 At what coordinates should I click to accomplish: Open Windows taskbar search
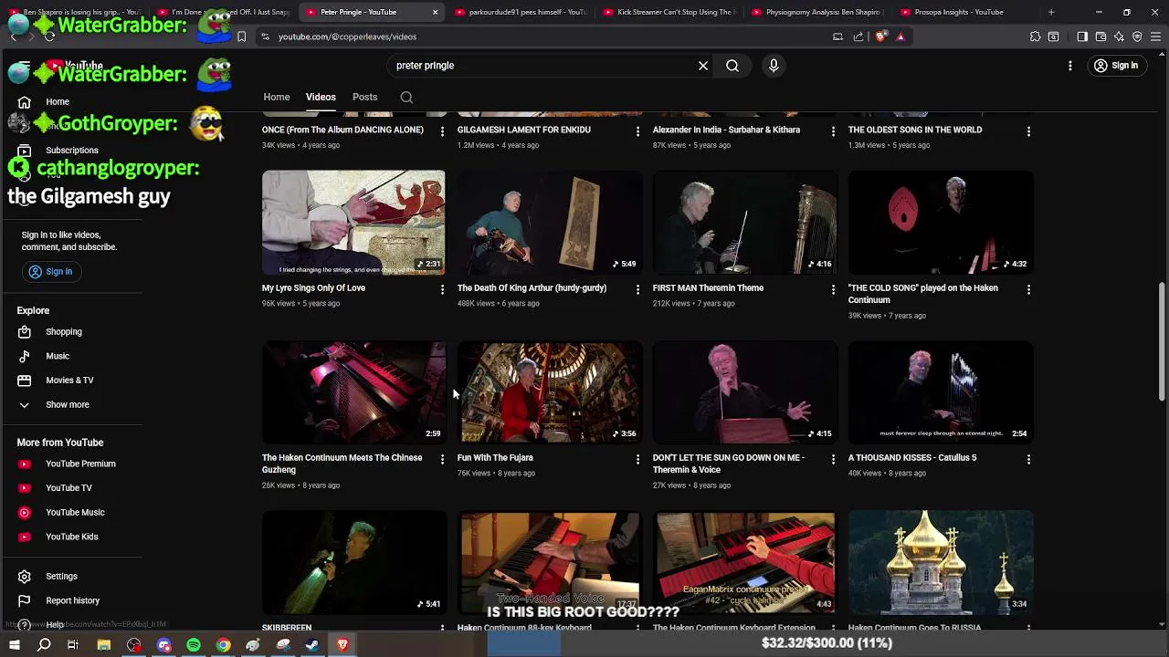tap(44, 645)
